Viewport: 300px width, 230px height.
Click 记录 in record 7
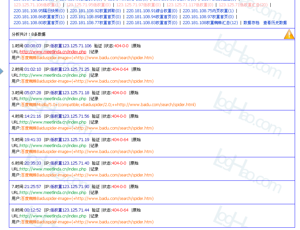[94, 193]
